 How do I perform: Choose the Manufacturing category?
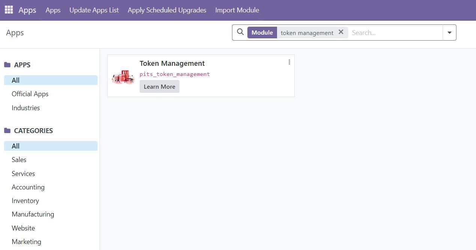33,214
